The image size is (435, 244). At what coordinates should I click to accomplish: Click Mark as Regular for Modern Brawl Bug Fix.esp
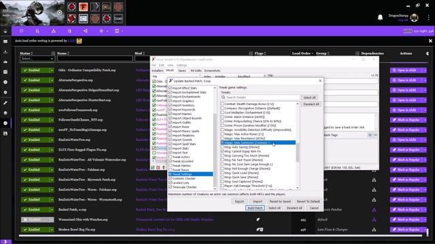pyautogui.click(x=406, y=229)
